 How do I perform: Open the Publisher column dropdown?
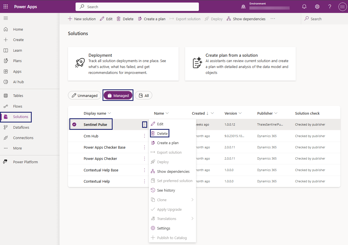(276, 113)
